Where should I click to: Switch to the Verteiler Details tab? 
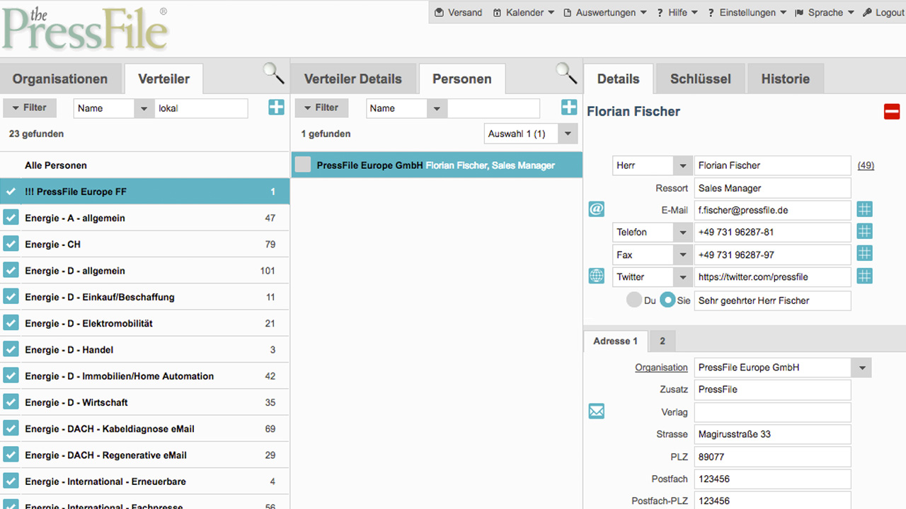pos(353,78)
